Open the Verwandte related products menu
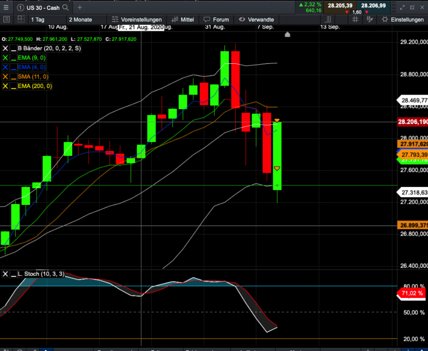The width and height of the screenshot is (428, 351). pyautogui.click(x=256, y=20)
